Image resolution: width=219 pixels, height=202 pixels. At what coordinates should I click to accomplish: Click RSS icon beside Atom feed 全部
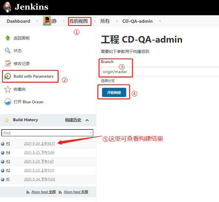[x=28, y=193]
